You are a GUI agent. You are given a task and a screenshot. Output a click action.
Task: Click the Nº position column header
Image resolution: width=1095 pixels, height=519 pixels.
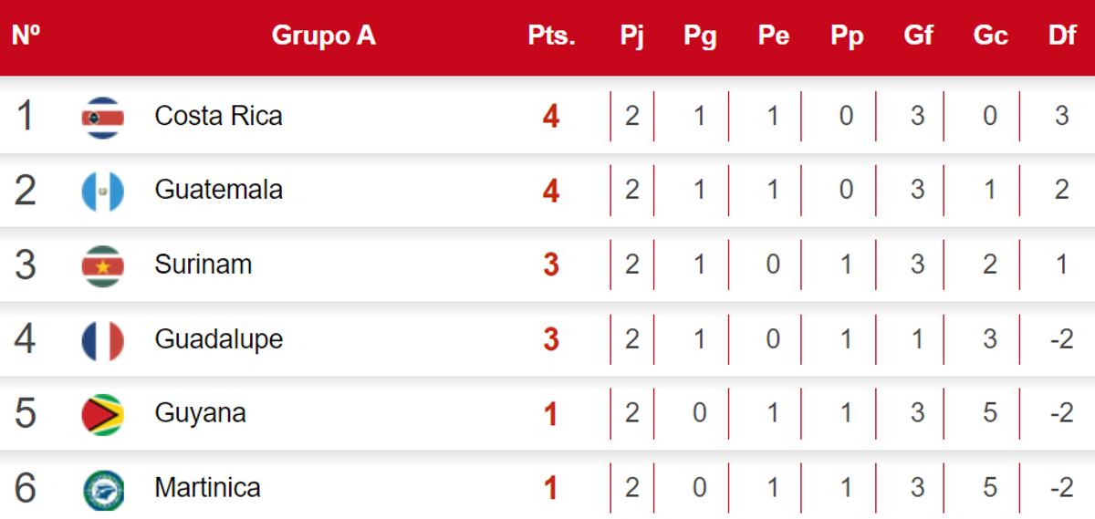[x=26, y=36]
